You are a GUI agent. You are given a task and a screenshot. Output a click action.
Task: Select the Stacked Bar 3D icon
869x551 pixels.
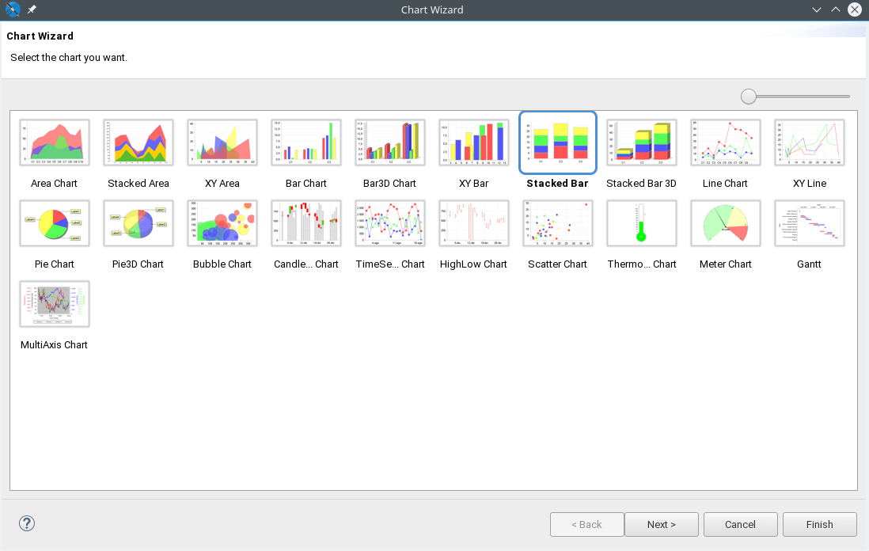click(x=642, y=142)
